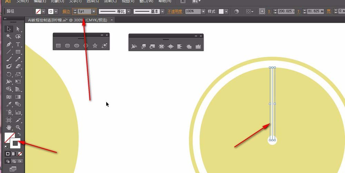Open fill color dropdown in control bar
The image size is (345, 173).
click(x=43, y=11)
